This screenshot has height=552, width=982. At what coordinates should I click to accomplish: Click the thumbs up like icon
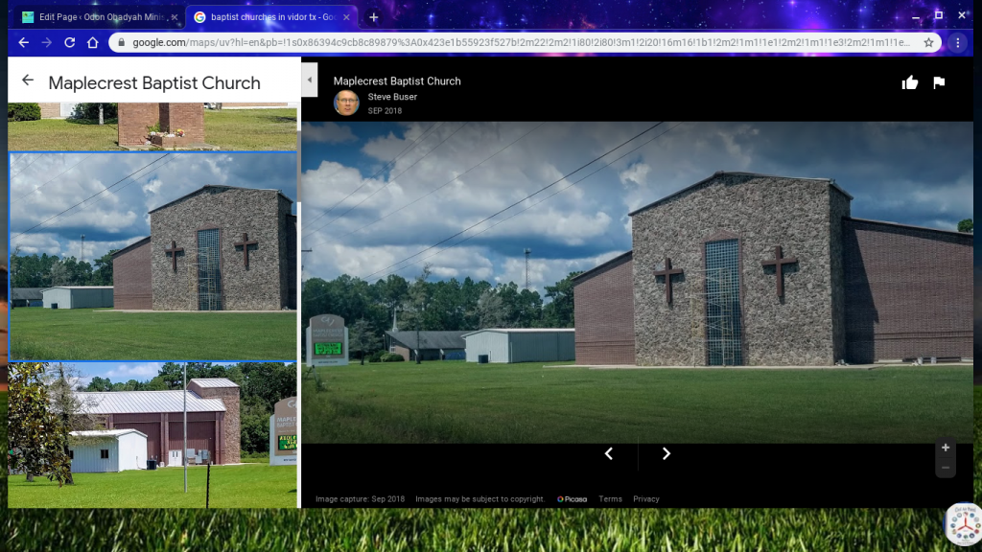pos(910,82)
